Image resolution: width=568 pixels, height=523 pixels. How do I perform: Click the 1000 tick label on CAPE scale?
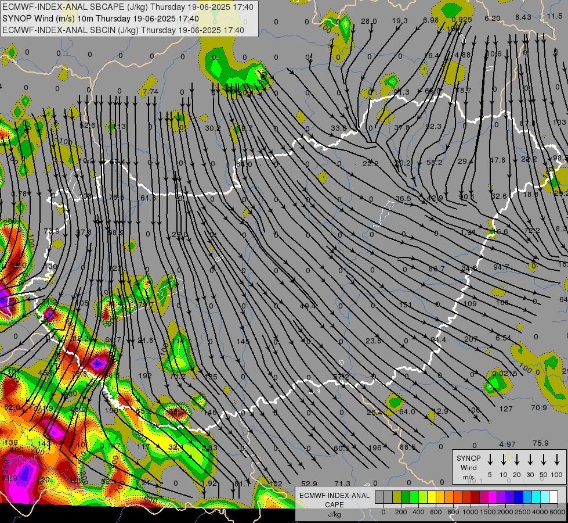pyautogui.click(x=471, y=512)
